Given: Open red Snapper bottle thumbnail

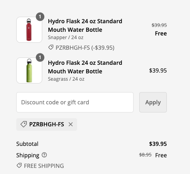Looking at the screenshot, I should pos(29,30).
